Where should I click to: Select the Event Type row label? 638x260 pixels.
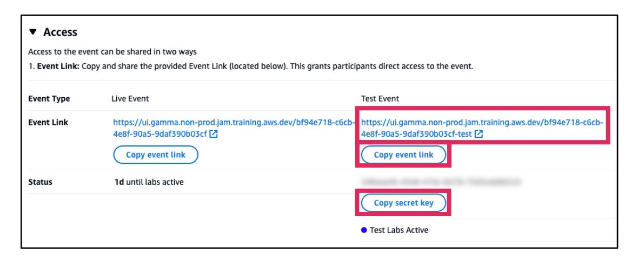point(49,98)
